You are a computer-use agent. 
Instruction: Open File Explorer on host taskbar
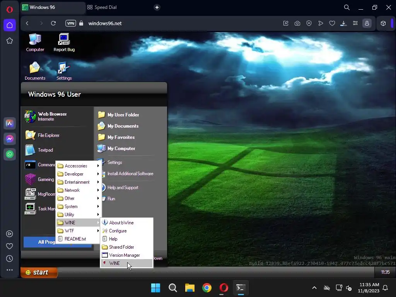coord(189,288)
